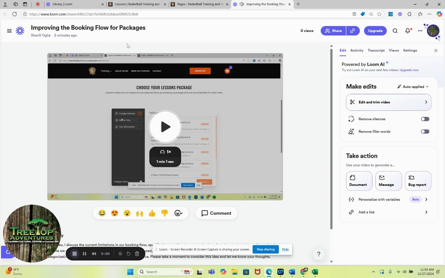Refresh the browser page

click(x=14, y=14)
